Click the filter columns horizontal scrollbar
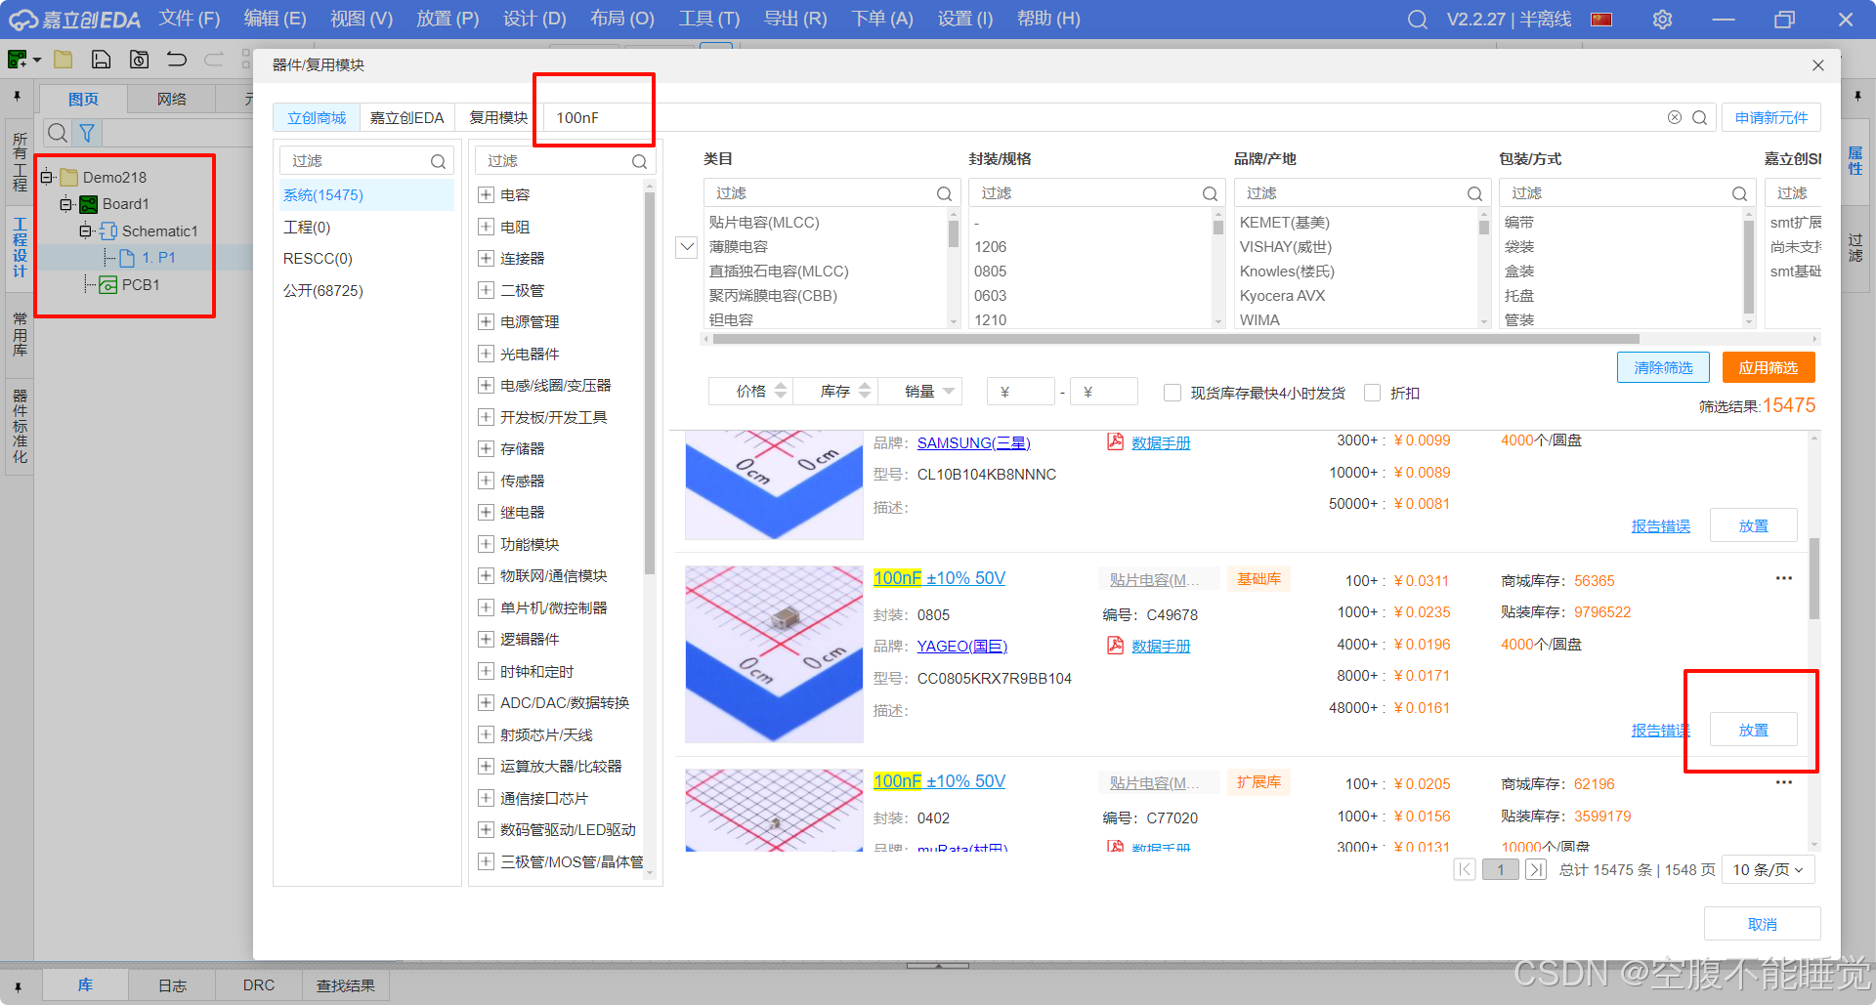Screen dimensions: 1876x1005 click(x=1175, y=339)
